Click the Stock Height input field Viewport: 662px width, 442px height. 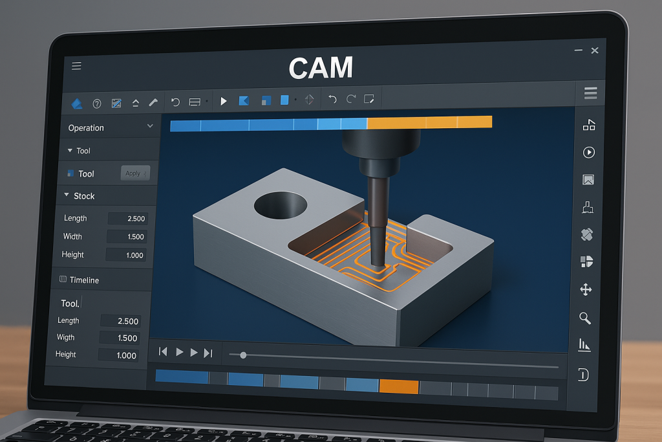(125, 254)
